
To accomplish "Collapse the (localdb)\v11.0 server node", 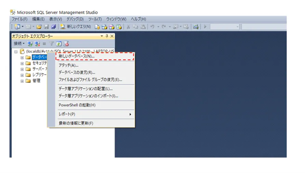I will tap(16, 51).
